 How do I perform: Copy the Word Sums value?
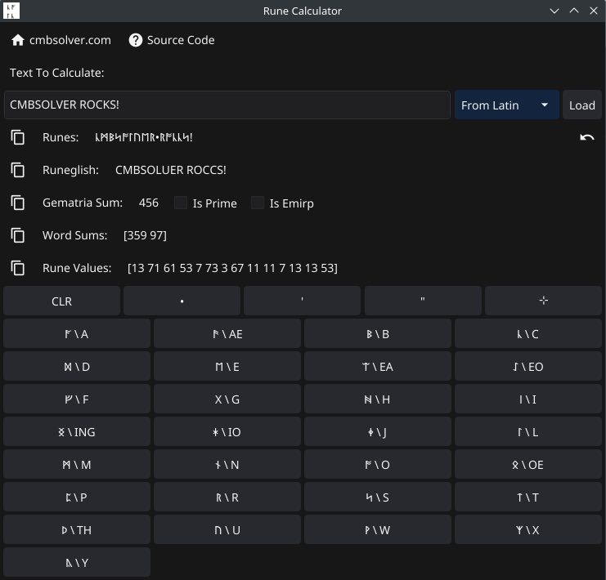point(18,235)
